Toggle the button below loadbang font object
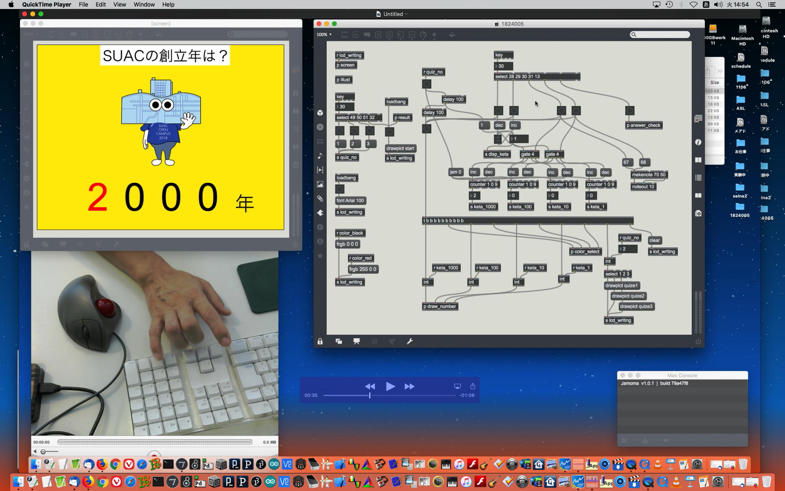 click(x=340, y=189)
